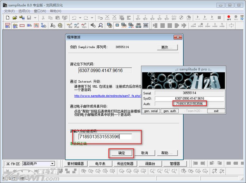Click the Stop square in top toolbar

click(x=219, y=18)
